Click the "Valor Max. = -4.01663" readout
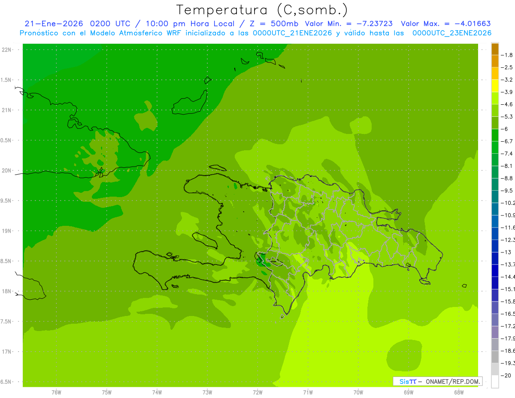 click(x=445, y=24)
